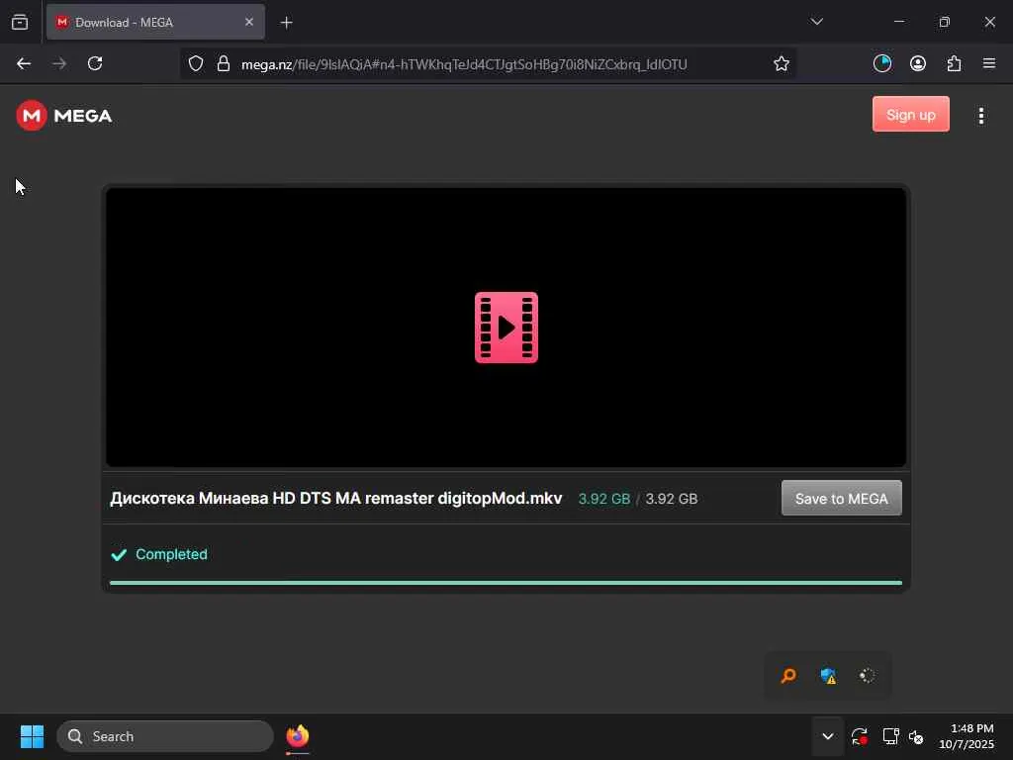The height and width of the screenshot is (760, 1013).
Task: Click the Sign up button
Action: (910, 115)
